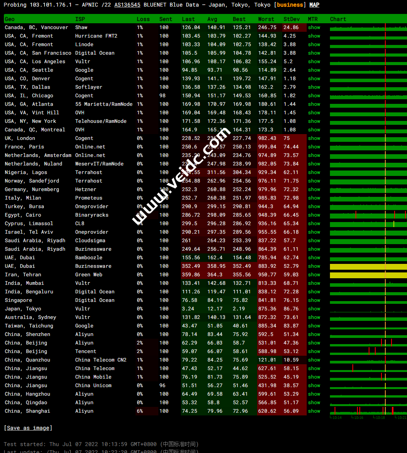
Task: Show MTR for Fremont Hurricane FMT2
Action: (x=314, y=36)
